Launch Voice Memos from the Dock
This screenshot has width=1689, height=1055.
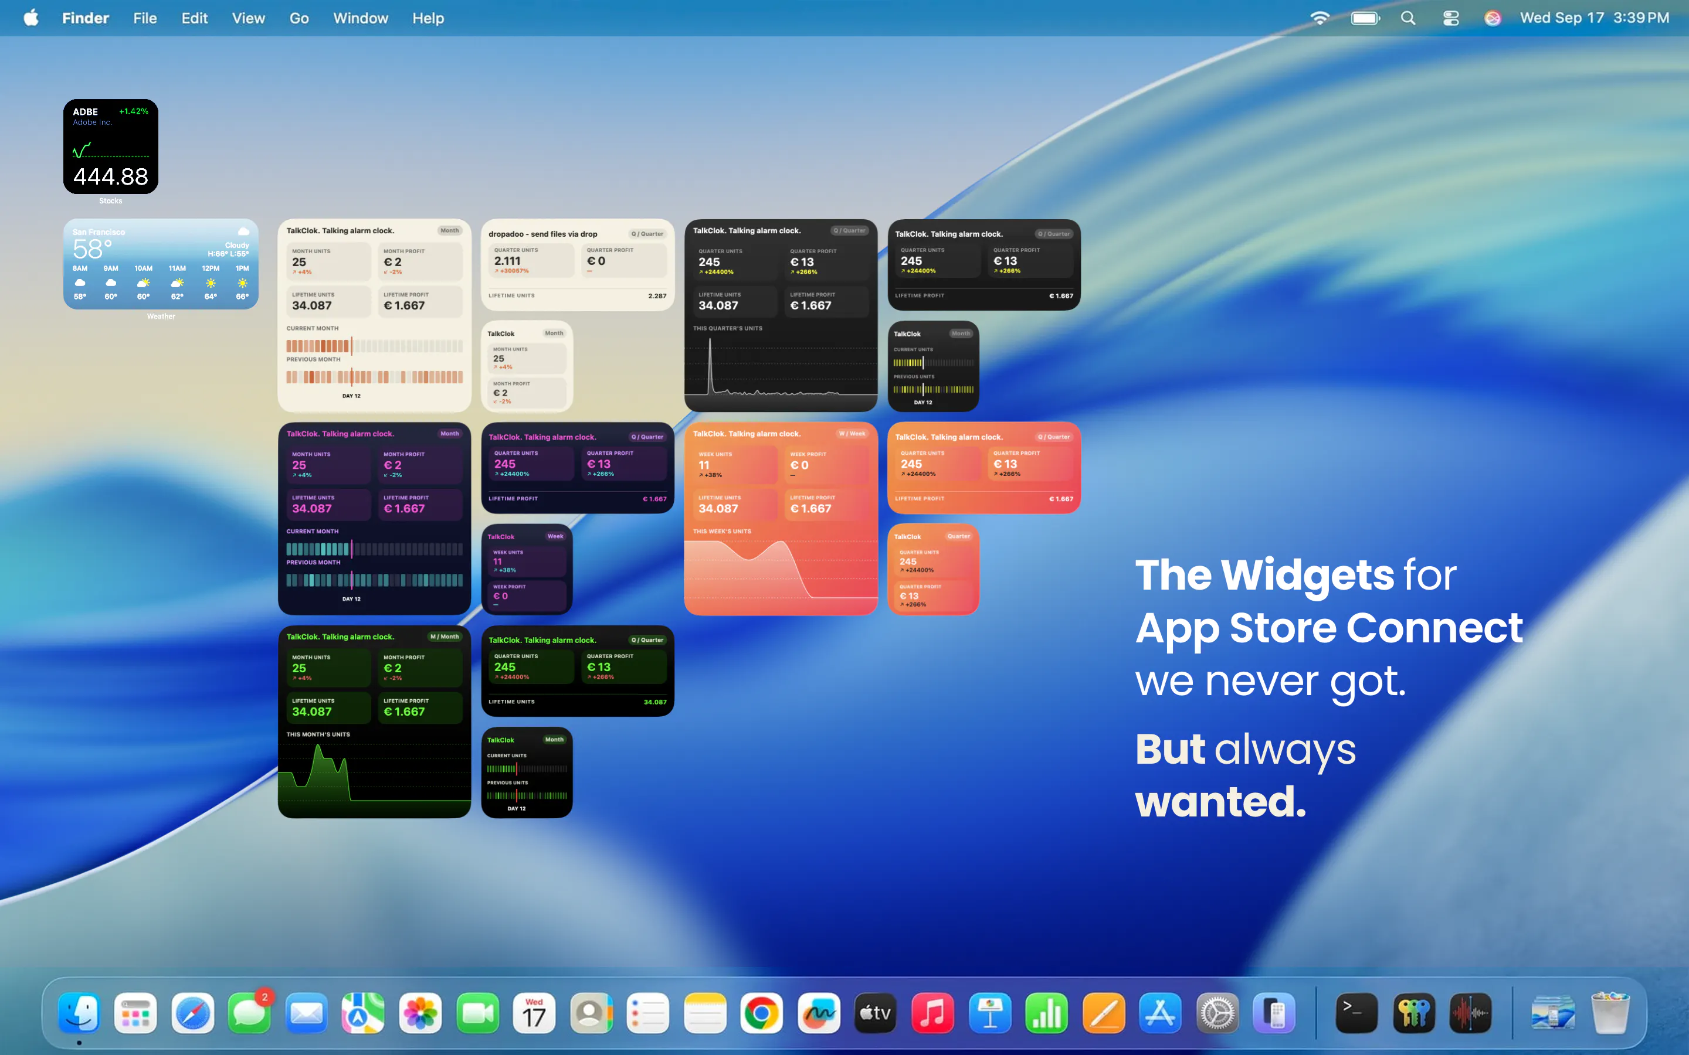coord(1471,1012)
